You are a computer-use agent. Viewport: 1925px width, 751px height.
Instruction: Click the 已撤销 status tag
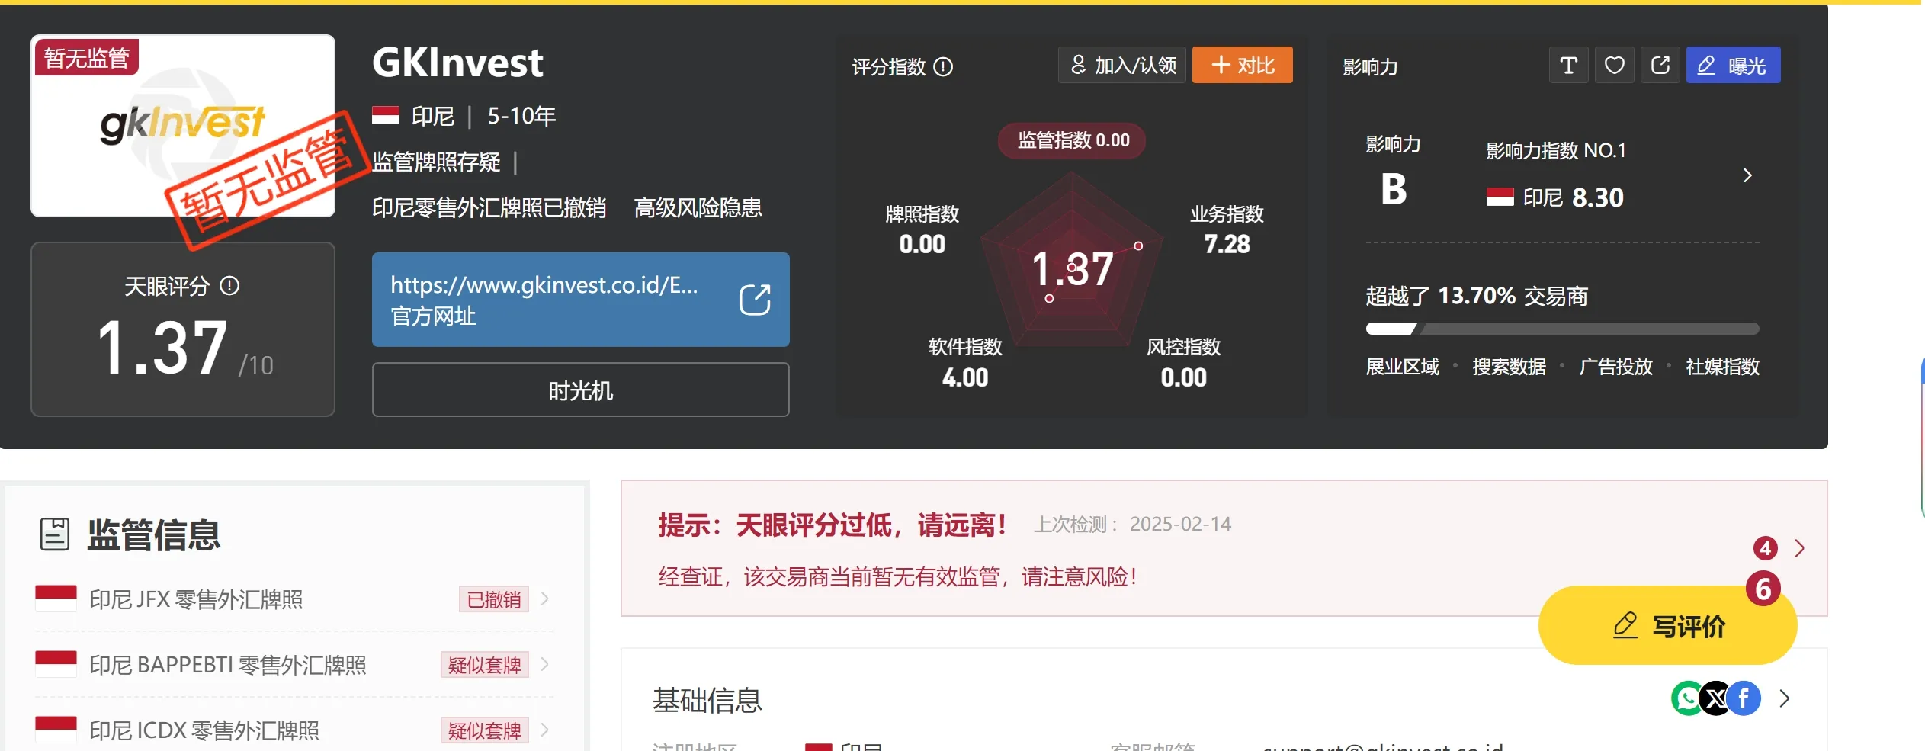coord(494,599)
